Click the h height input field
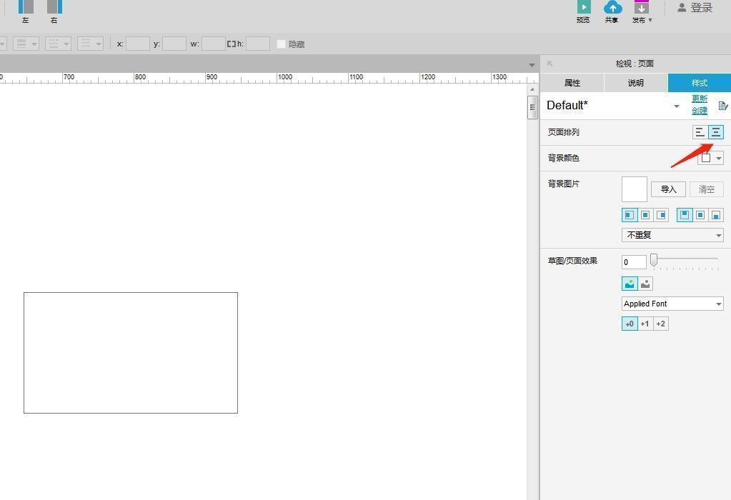The image size is (731, 500). (258, 44)
